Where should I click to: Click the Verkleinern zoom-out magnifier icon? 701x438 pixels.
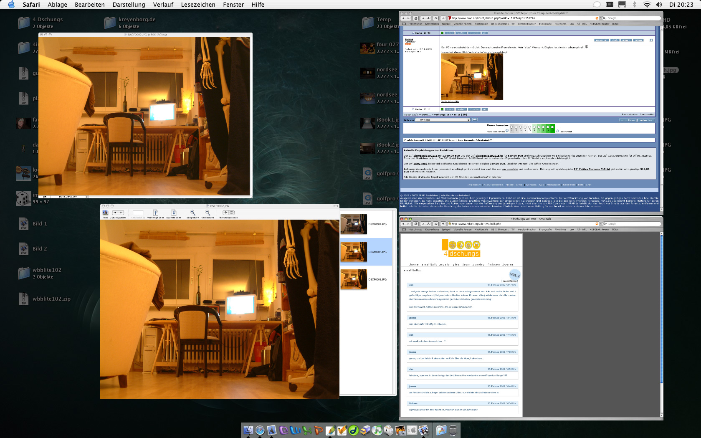pyautogui.click(x=208, y=213)
